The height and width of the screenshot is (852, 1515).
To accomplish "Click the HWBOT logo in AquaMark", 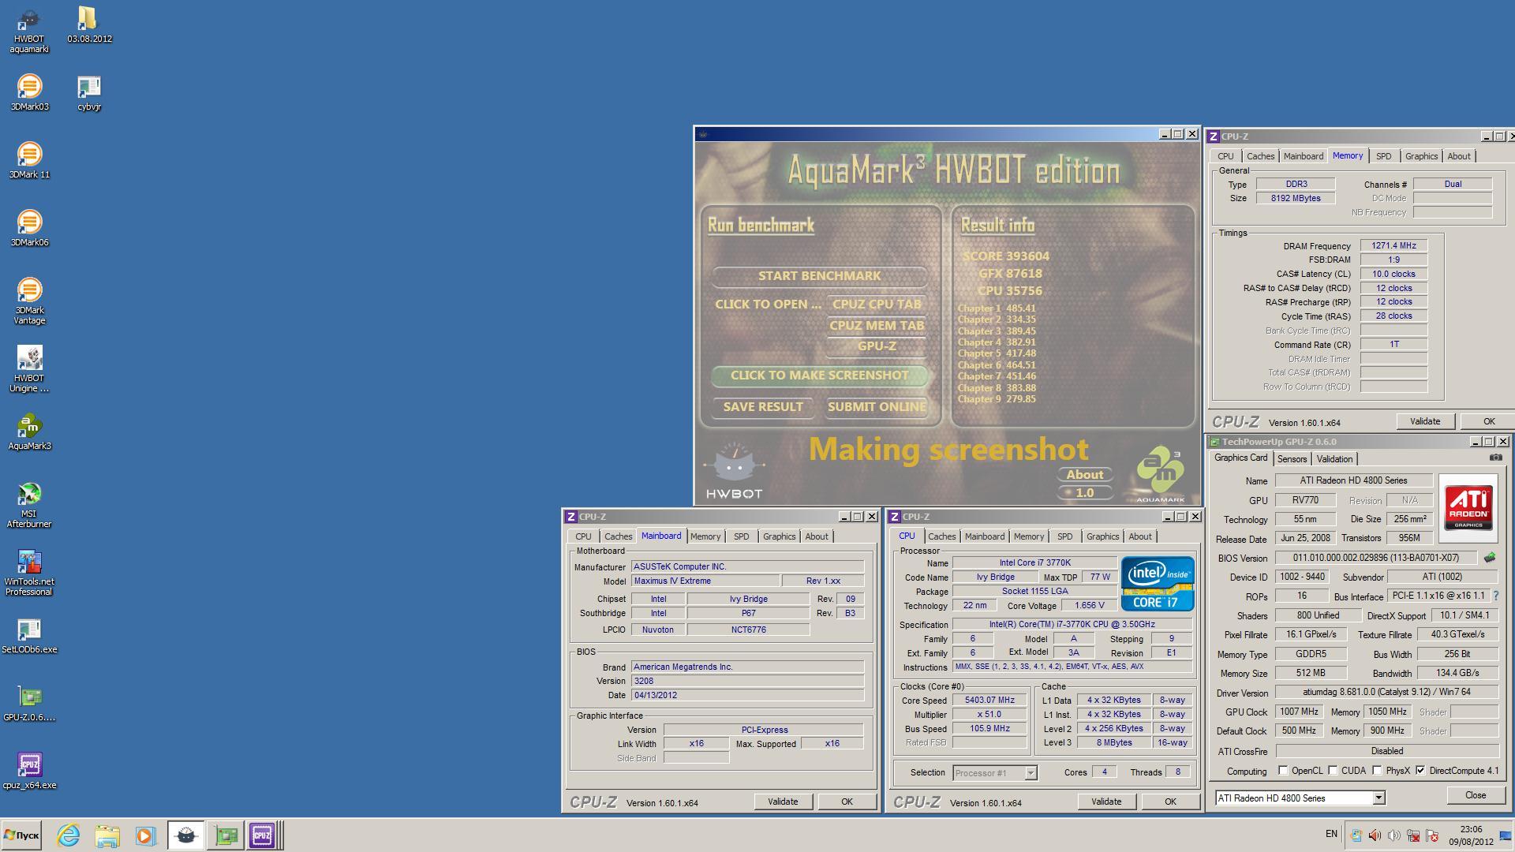I will click(x=734, y=471).
